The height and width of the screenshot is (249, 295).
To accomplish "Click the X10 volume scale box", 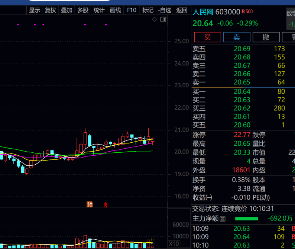I will [x=174, y=244].
